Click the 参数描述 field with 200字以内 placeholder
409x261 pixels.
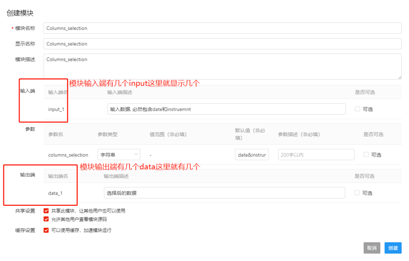(x=316, y=155)
